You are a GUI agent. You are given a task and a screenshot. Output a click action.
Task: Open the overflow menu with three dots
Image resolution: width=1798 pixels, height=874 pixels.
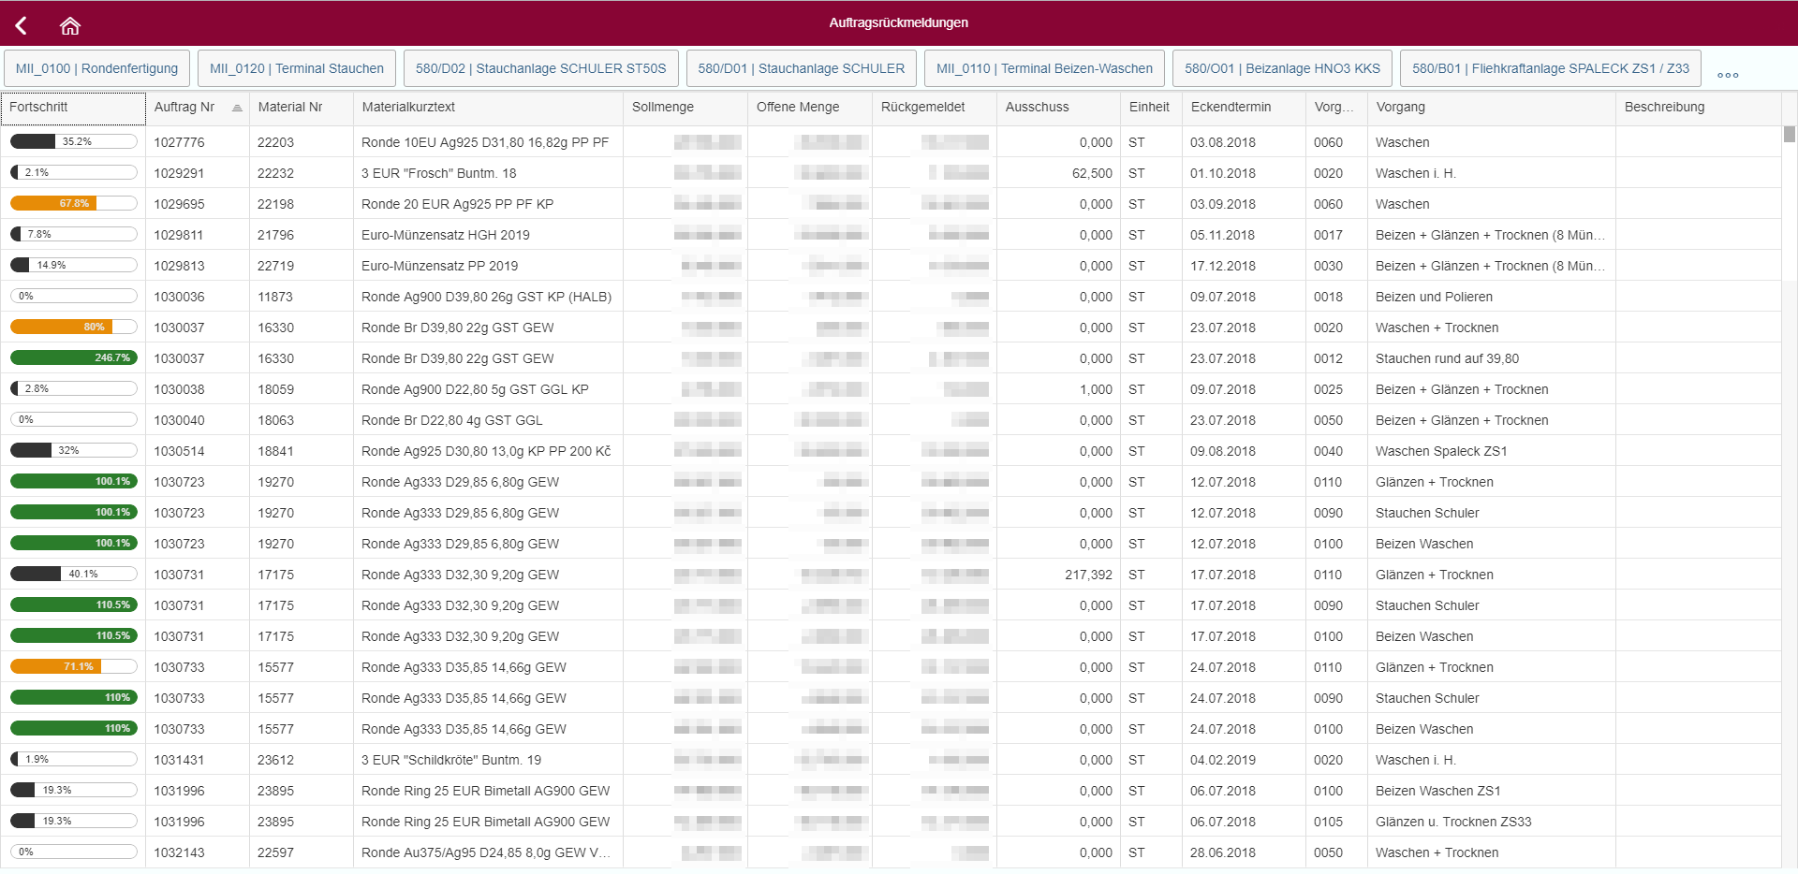pos(1728,73)
